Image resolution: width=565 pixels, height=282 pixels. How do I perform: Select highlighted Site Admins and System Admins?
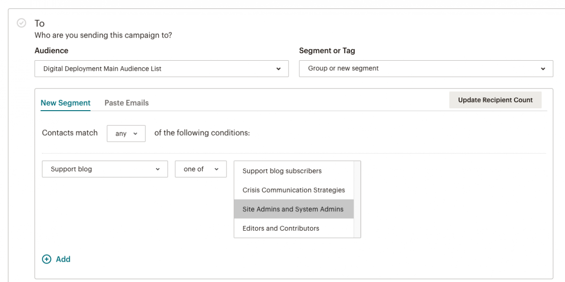click(294, 209)
